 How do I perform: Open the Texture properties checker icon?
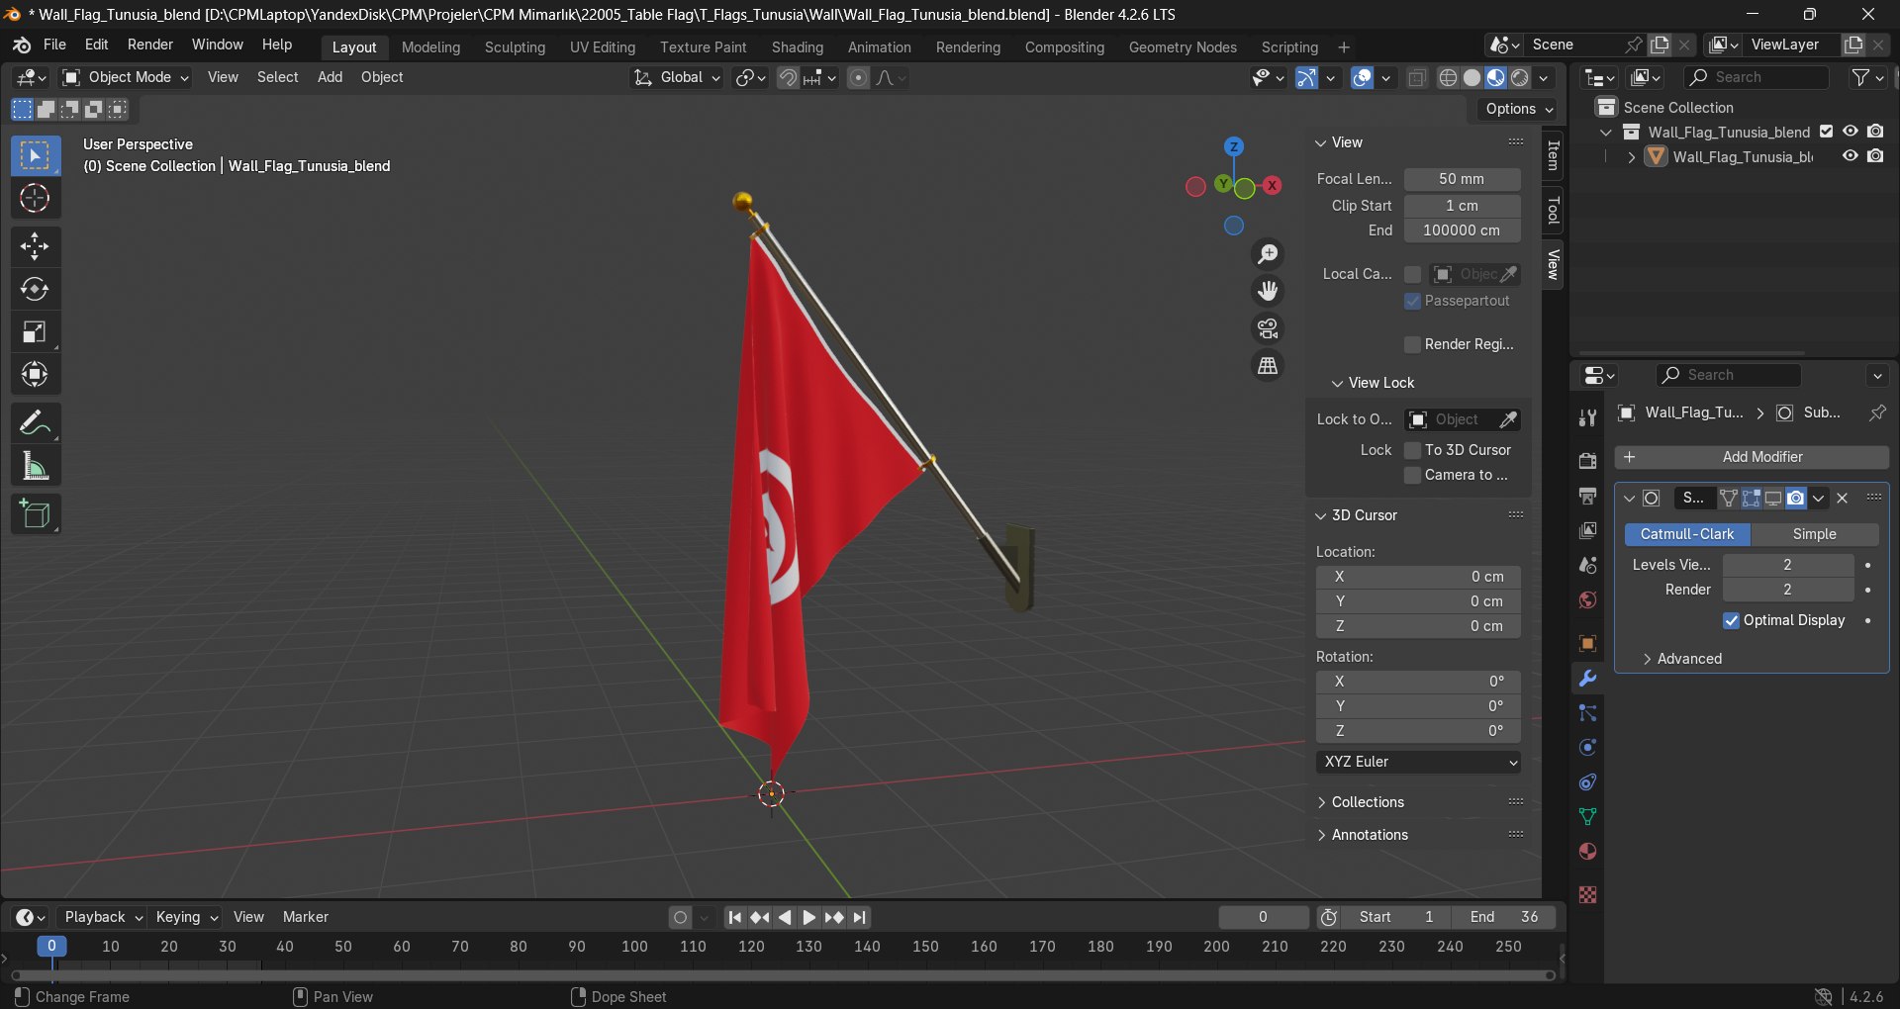coord(1587,895)
